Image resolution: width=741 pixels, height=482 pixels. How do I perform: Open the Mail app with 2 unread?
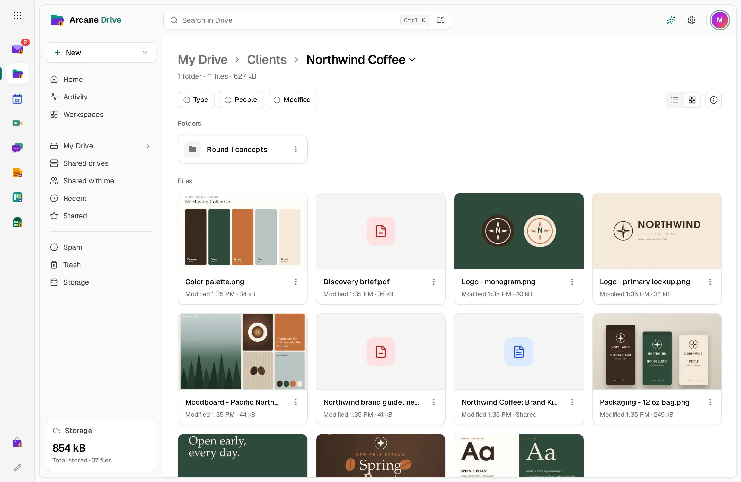[17, 49]
